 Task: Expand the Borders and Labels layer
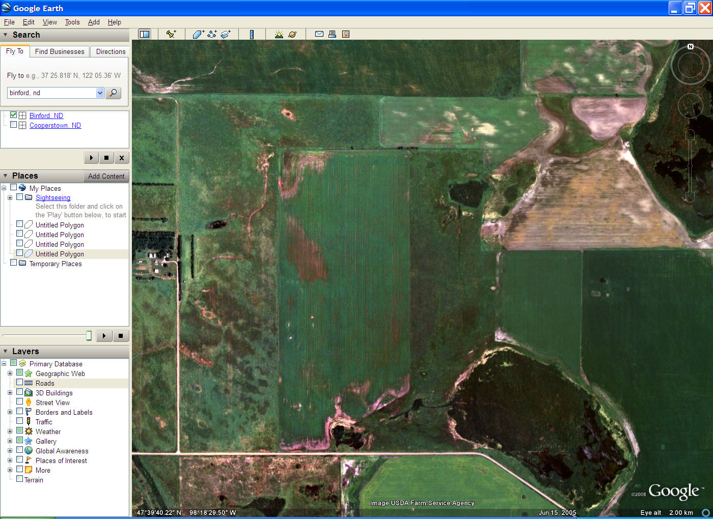[10, 412]
